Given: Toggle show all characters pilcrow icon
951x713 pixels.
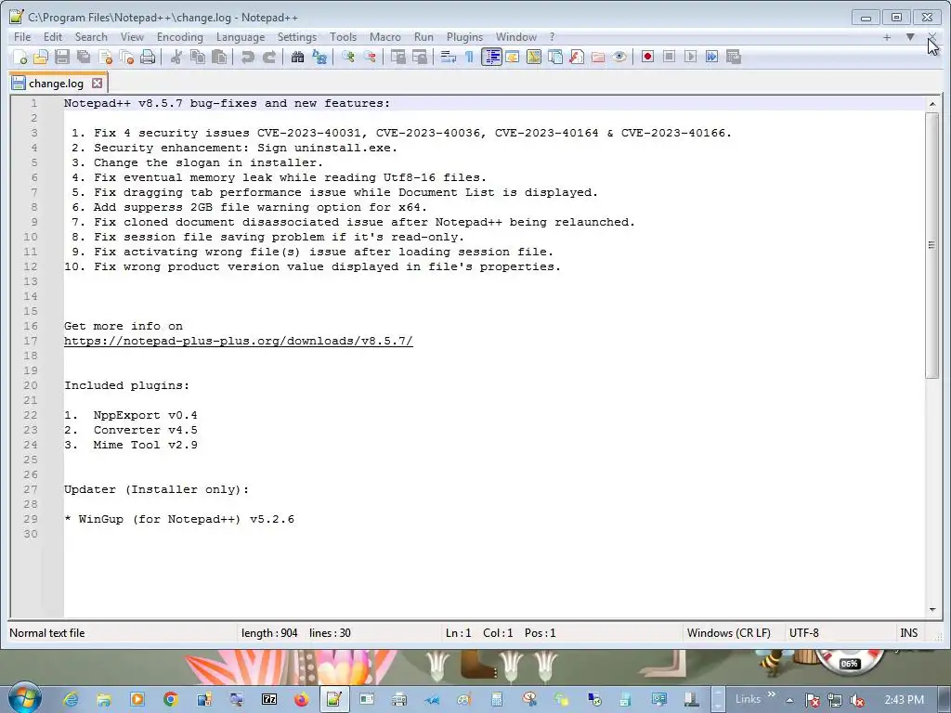Looking at the screenshot, I should coord(469,57).
